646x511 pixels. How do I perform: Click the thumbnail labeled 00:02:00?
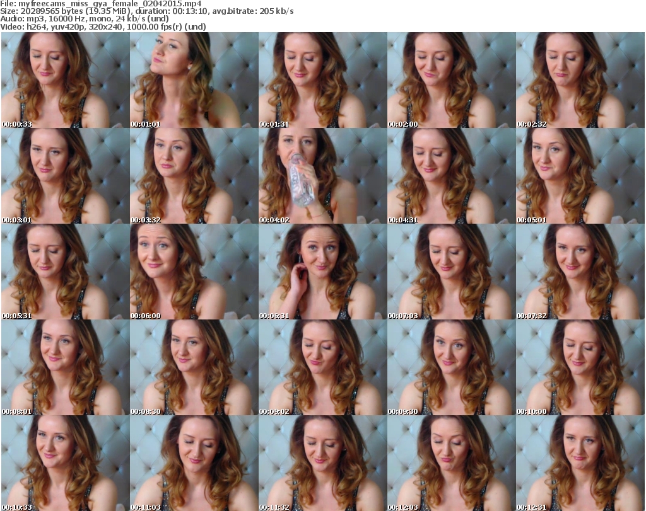[x=451, y=80]
